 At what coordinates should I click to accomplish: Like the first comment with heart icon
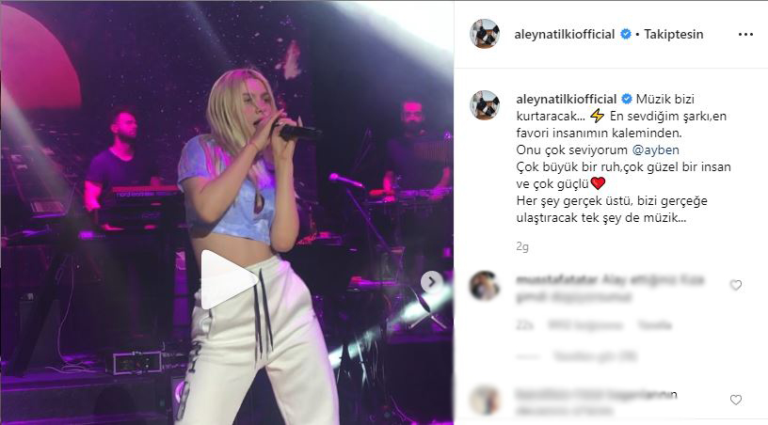point(736,285)
